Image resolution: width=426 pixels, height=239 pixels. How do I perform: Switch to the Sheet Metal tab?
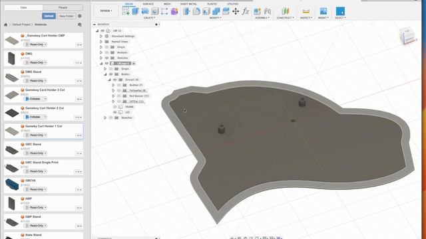[188, 4]
